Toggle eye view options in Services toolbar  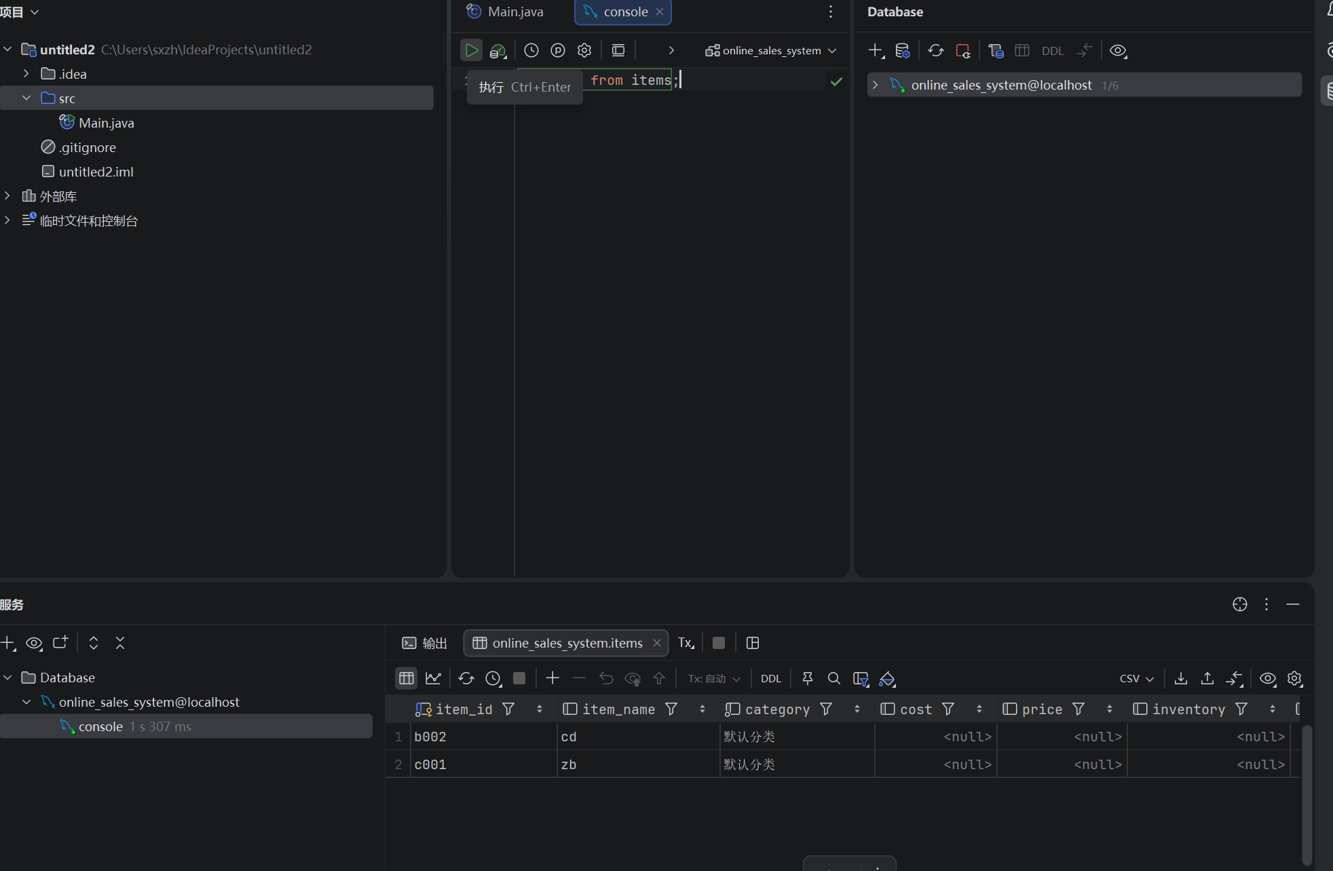[34, 643]
